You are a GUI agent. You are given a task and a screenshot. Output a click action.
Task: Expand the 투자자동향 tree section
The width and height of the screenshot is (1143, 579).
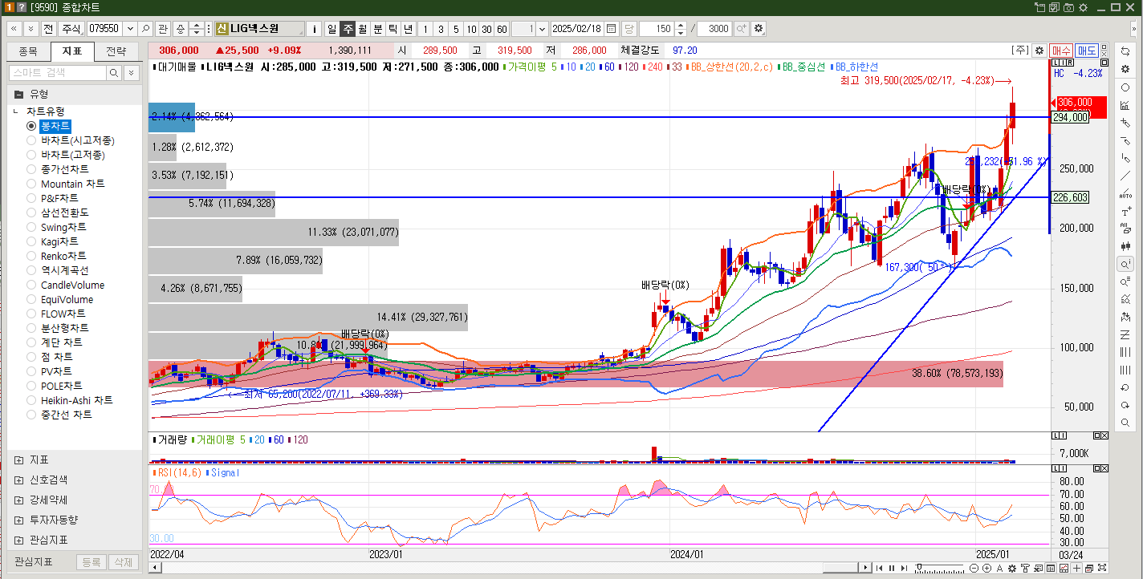[18, 520]
